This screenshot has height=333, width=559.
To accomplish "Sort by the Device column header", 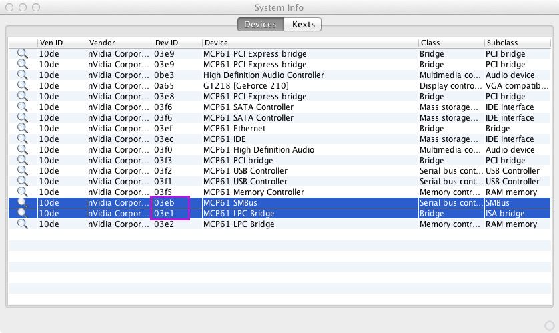I will point(310,43).
